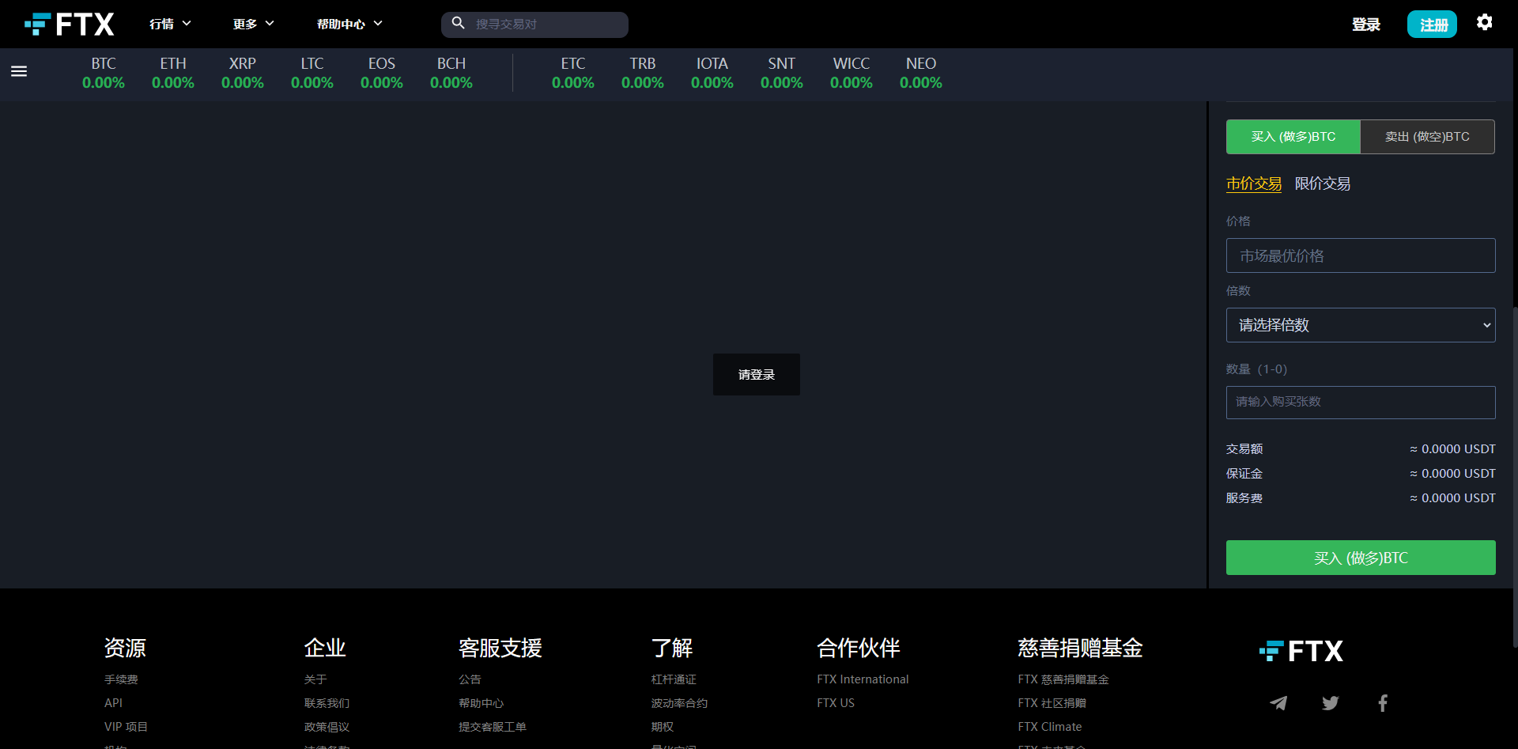Viewport: 1518px width, 749px height.
Task: Click the 请登录 button in the chart area
Action: (757, 374)
